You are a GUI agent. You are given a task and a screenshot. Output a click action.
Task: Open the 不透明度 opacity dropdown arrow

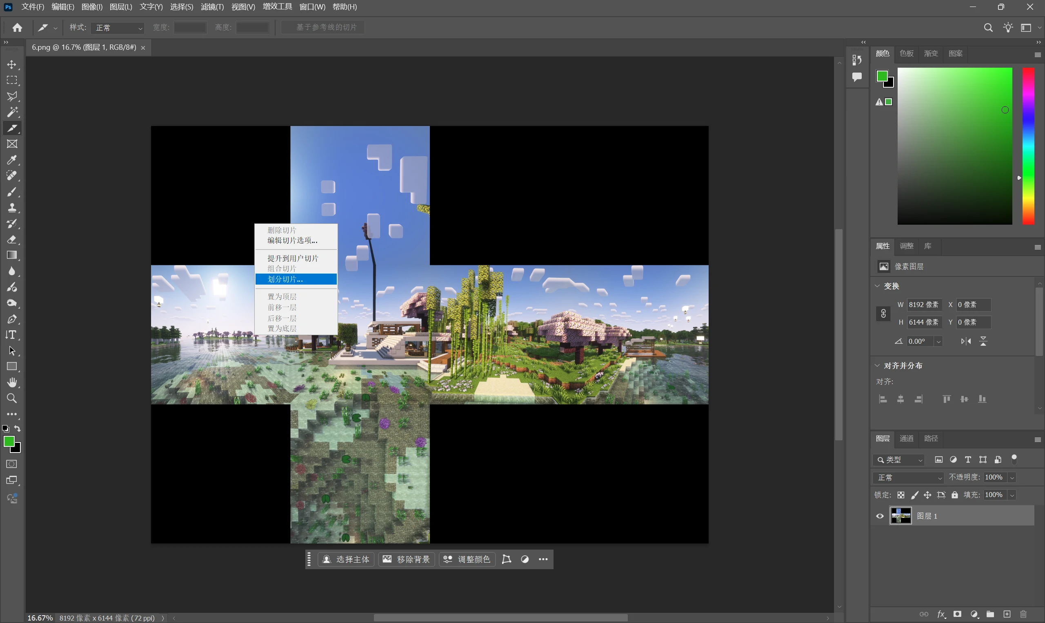click(x=1012, y=478)
